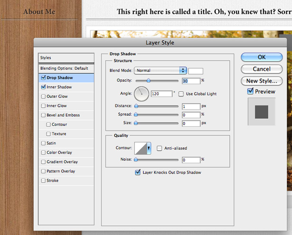Click the shadow color swatch
The height and width of the screenshot is (235, 292).
tap(196, 71)
